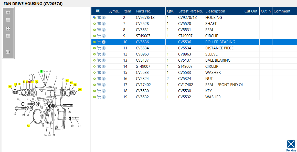This screenshot has height=152, width=297.
Task: Click the BALL BEARING description
Action: tap(218, 60)
